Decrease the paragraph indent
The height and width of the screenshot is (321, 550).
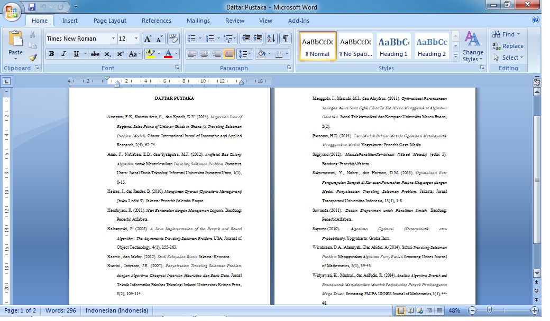click(246, 39)
